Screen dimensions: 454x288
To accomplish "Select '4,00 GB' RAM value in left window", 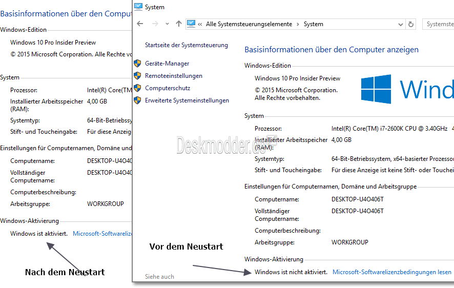I will pos(97,101).
